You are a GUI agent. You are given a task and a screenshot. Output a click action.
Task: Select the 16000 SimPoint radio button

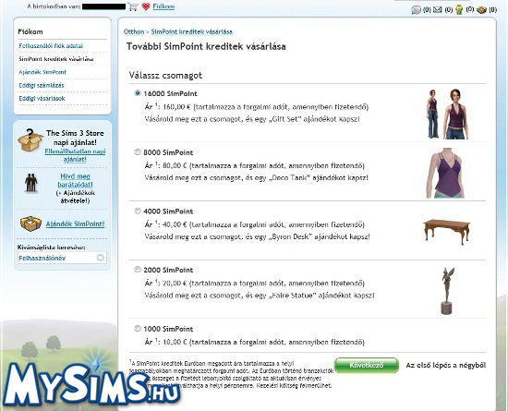(138, 93)
